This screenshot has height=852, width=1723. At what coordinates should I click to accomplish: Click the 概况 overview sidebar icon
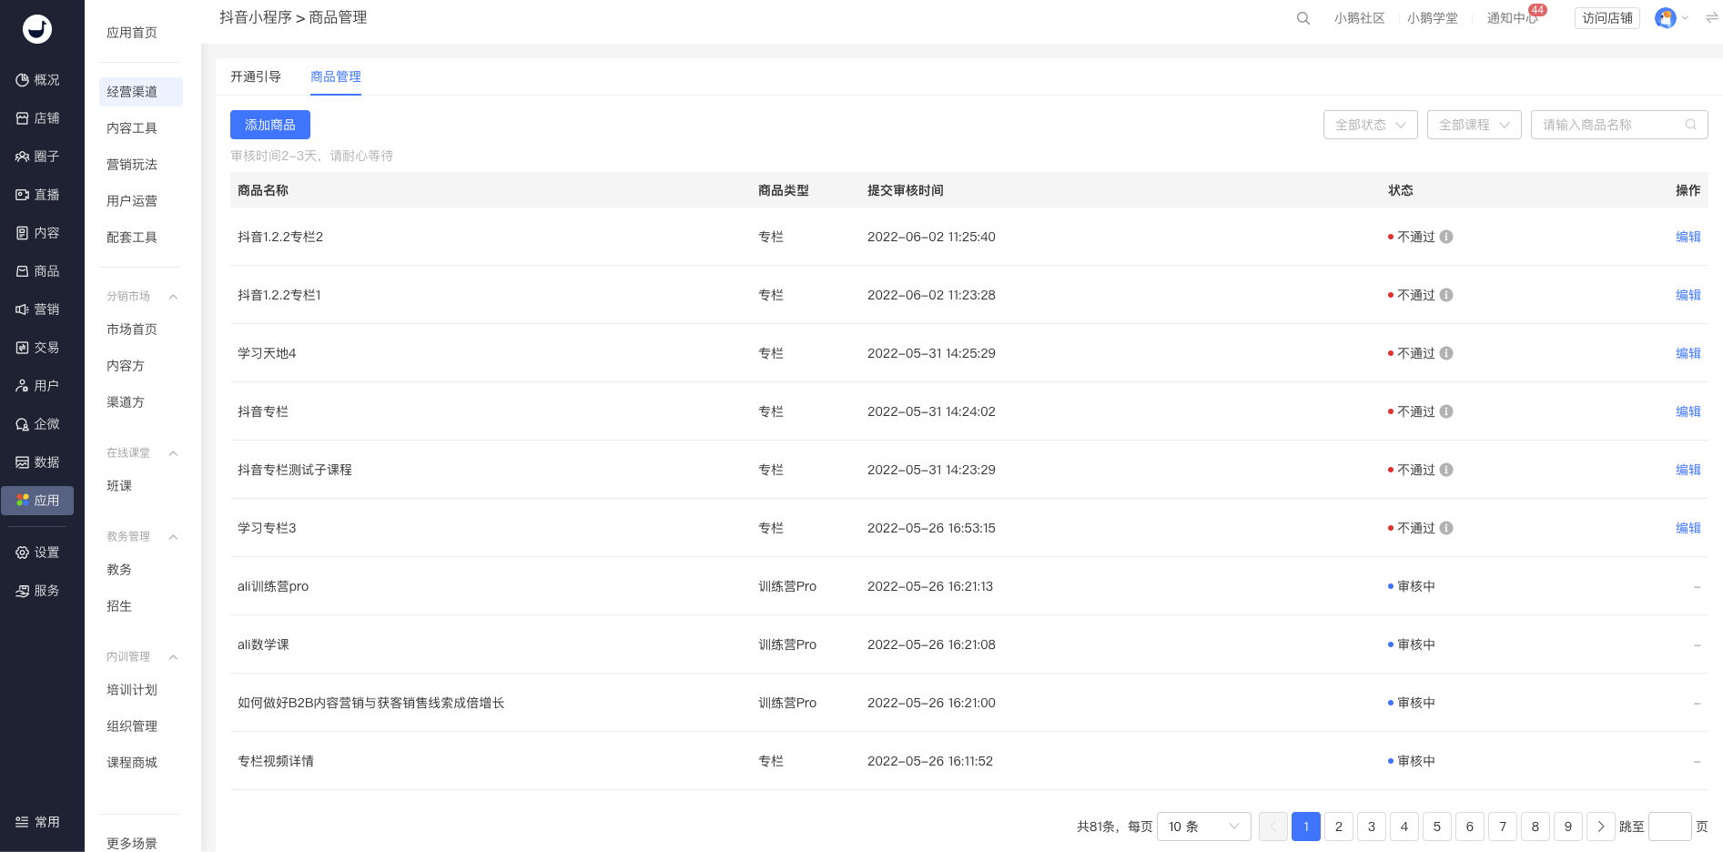(x=37, y=80)
